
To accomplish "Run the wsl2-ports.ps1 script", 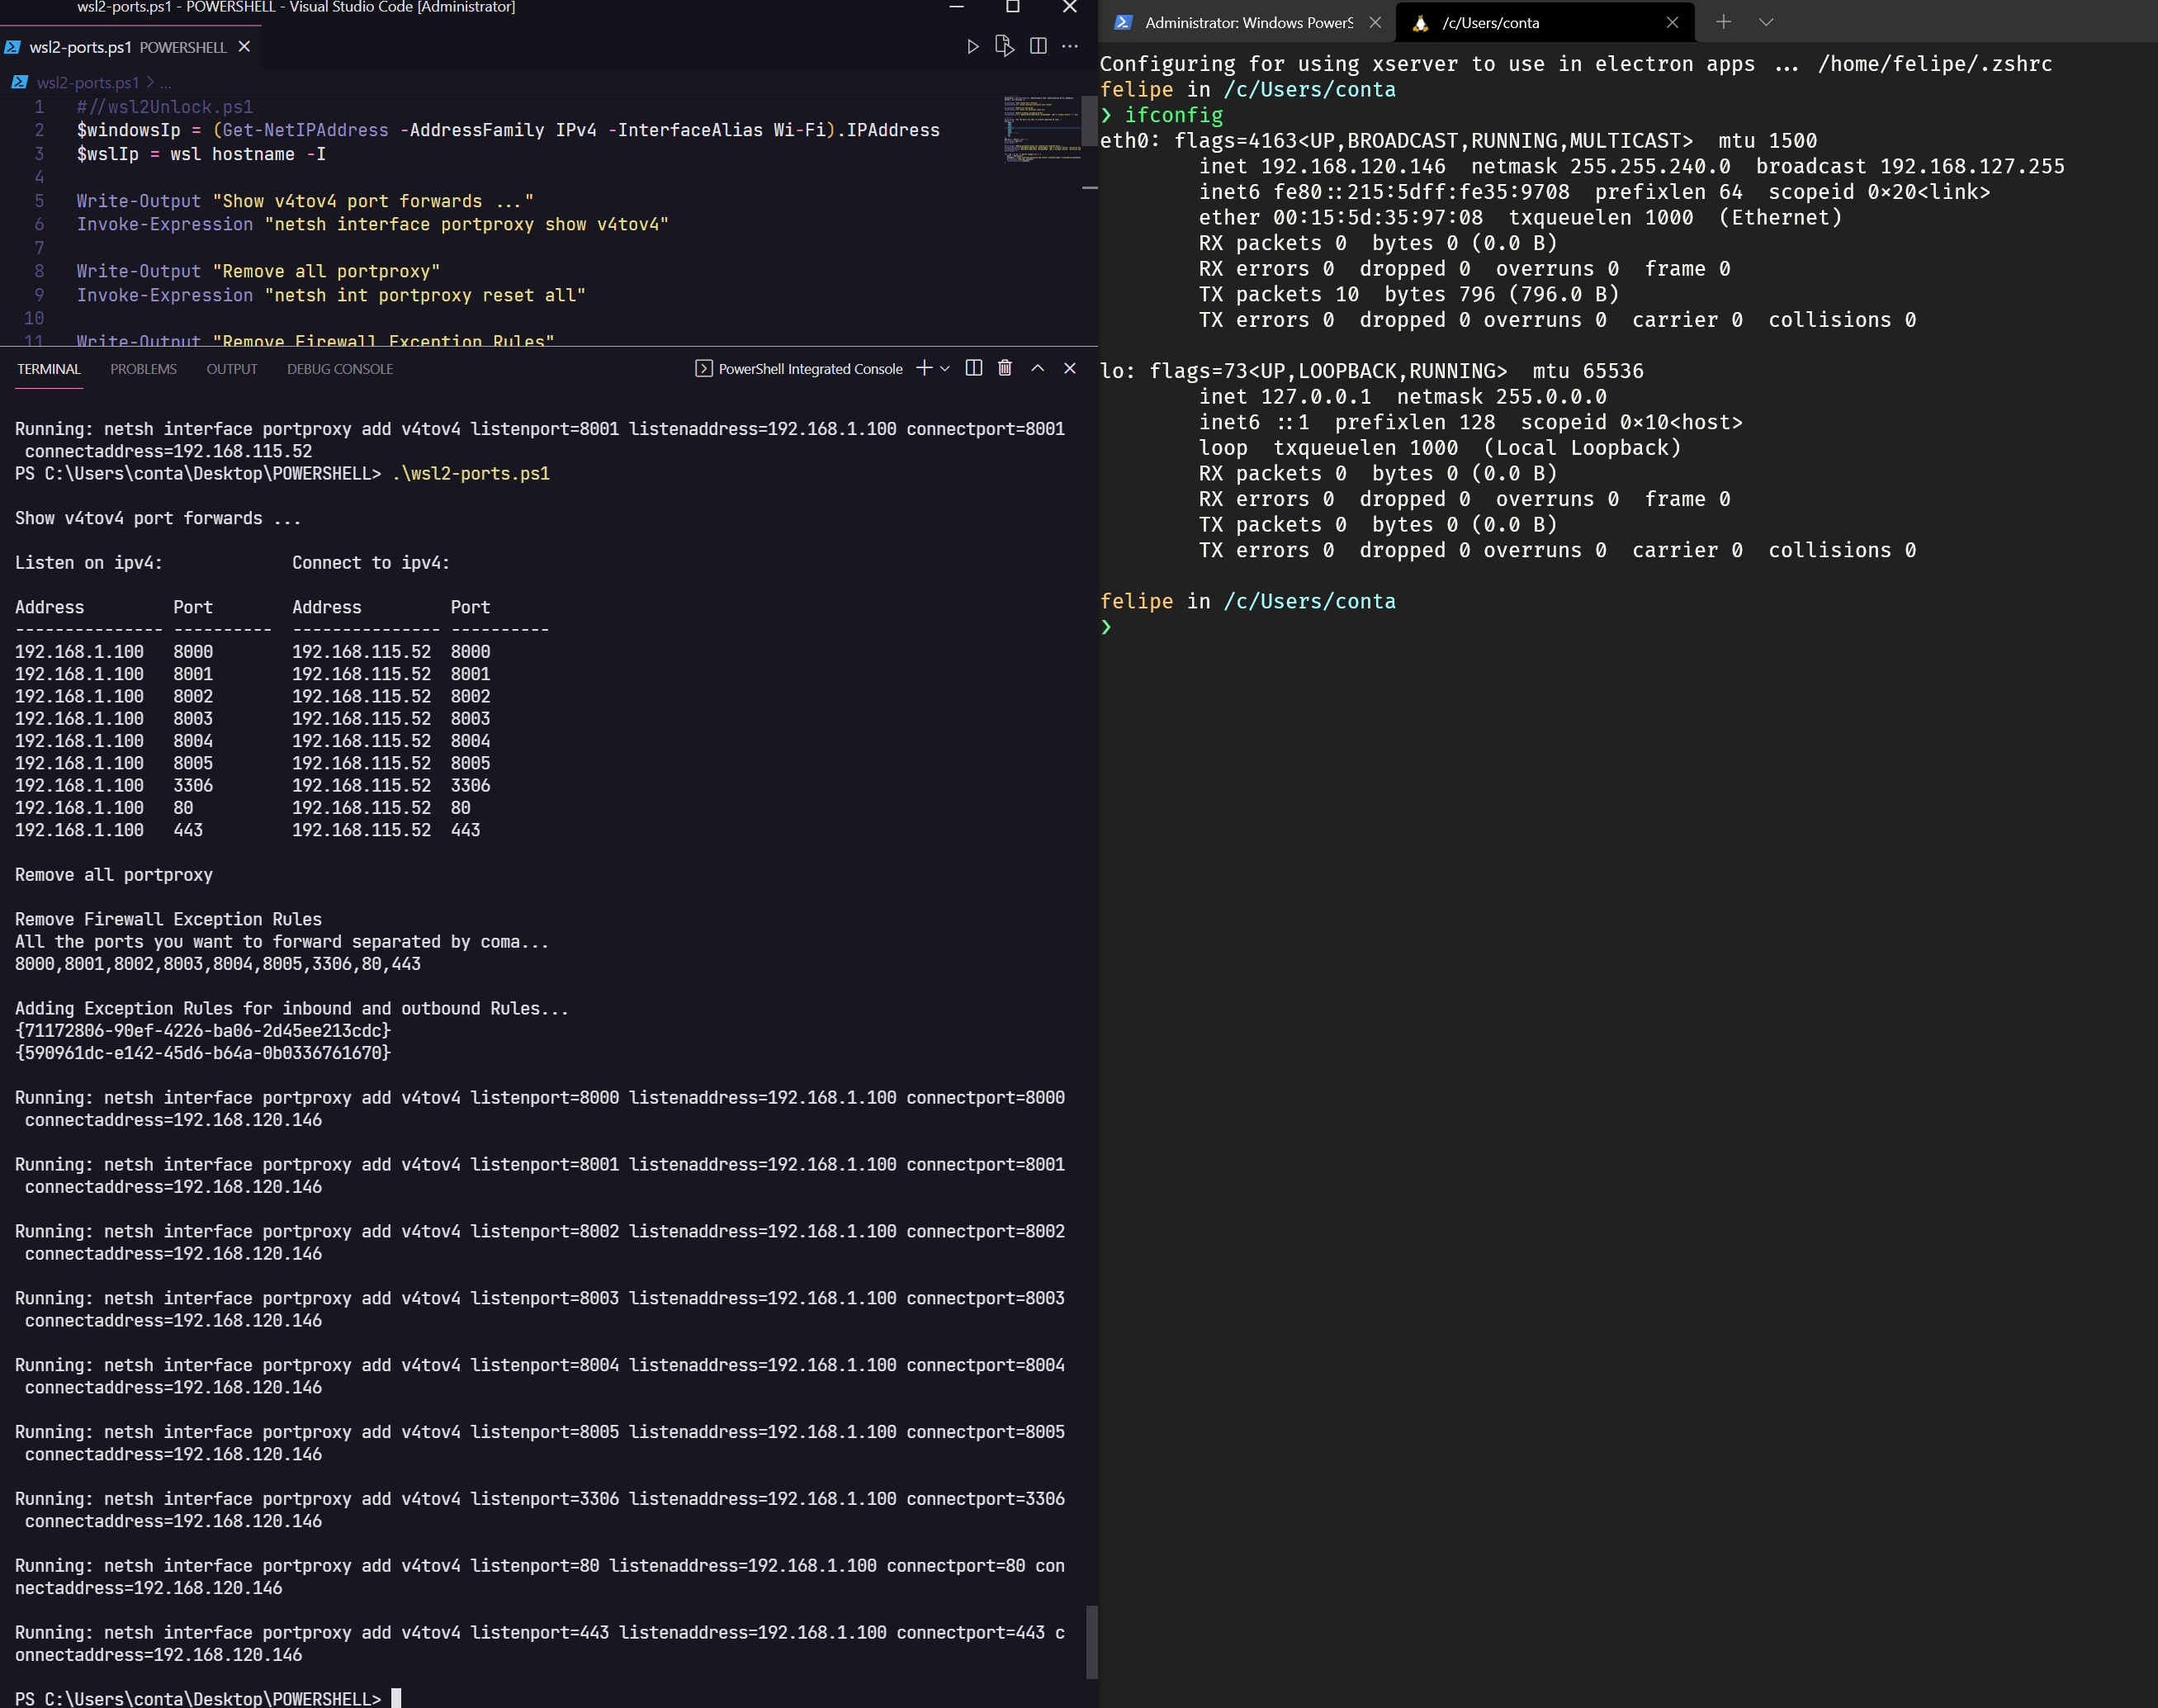I will tap(973, 46).
